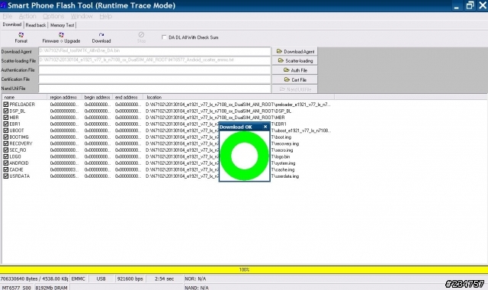Switch to the Download tab
The height and width of the screenshot is (290, 488).
pos(12,24)
